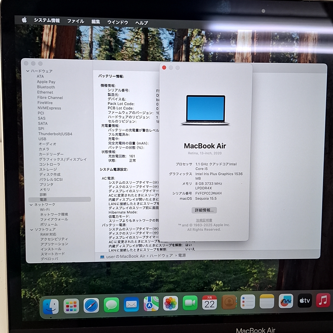Viewport: 333px width, 333px height.
Task: Click the システム電源設定: heading
Action: 114,170
